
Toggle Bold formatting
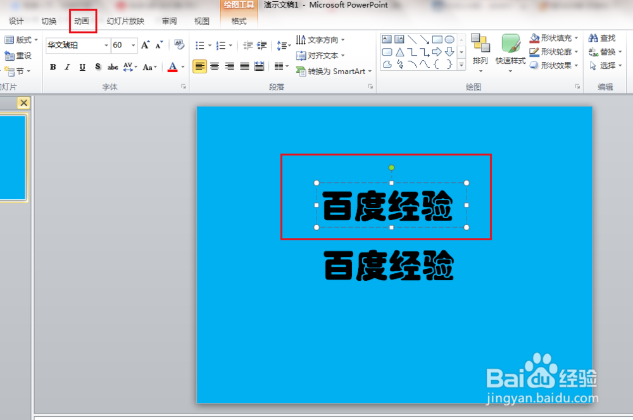[x=53, y=67]
